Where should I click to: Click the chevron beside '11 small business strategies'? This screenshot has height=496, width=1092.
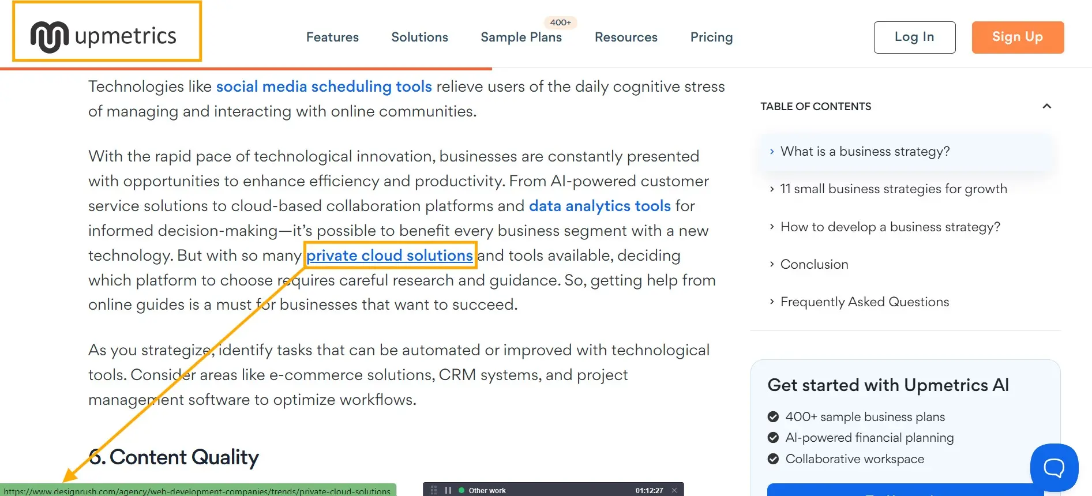coord(772,189)
